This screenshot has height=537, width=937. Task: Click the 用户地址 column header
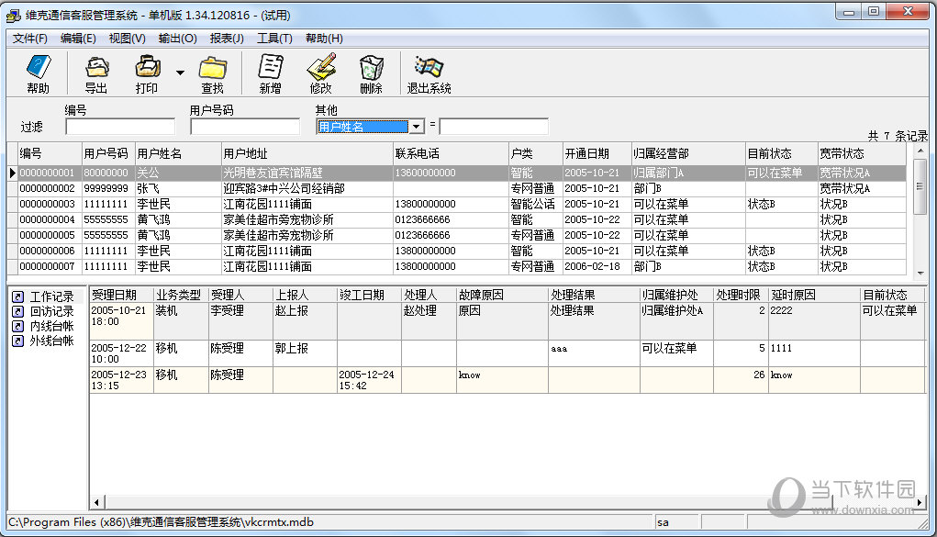[x=307, y=153]
